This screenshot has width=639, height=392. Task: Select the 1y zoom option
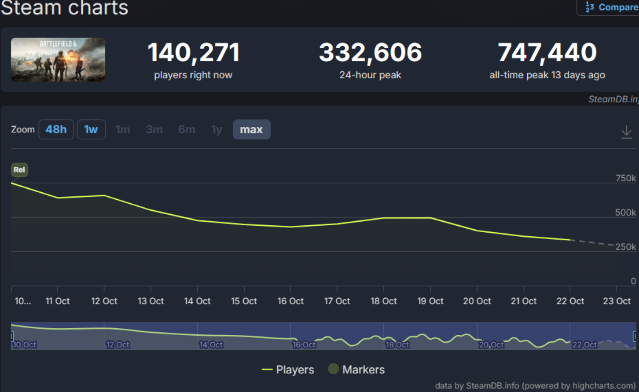click(x=217, y=130)
